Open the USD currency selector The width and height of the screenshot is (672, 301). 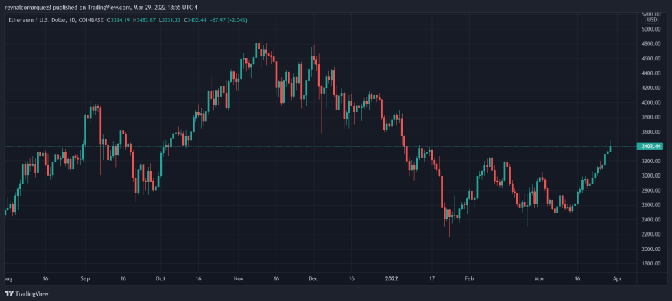tap(651, 19)
